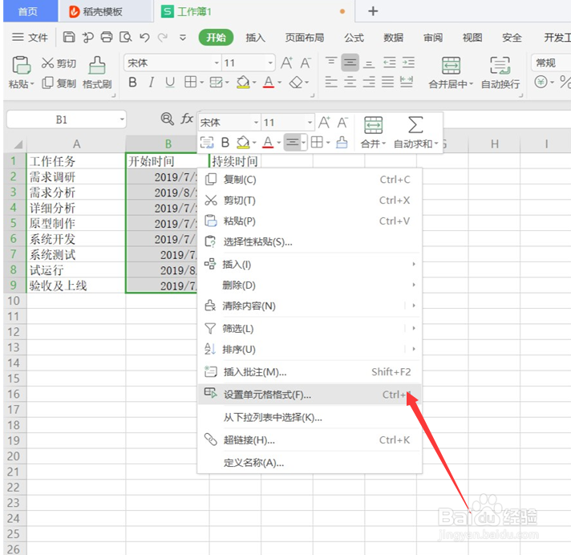
Task: Click Merge (合并) in mini toolbar
Action: pyautogui.click(x=373, y=132)
